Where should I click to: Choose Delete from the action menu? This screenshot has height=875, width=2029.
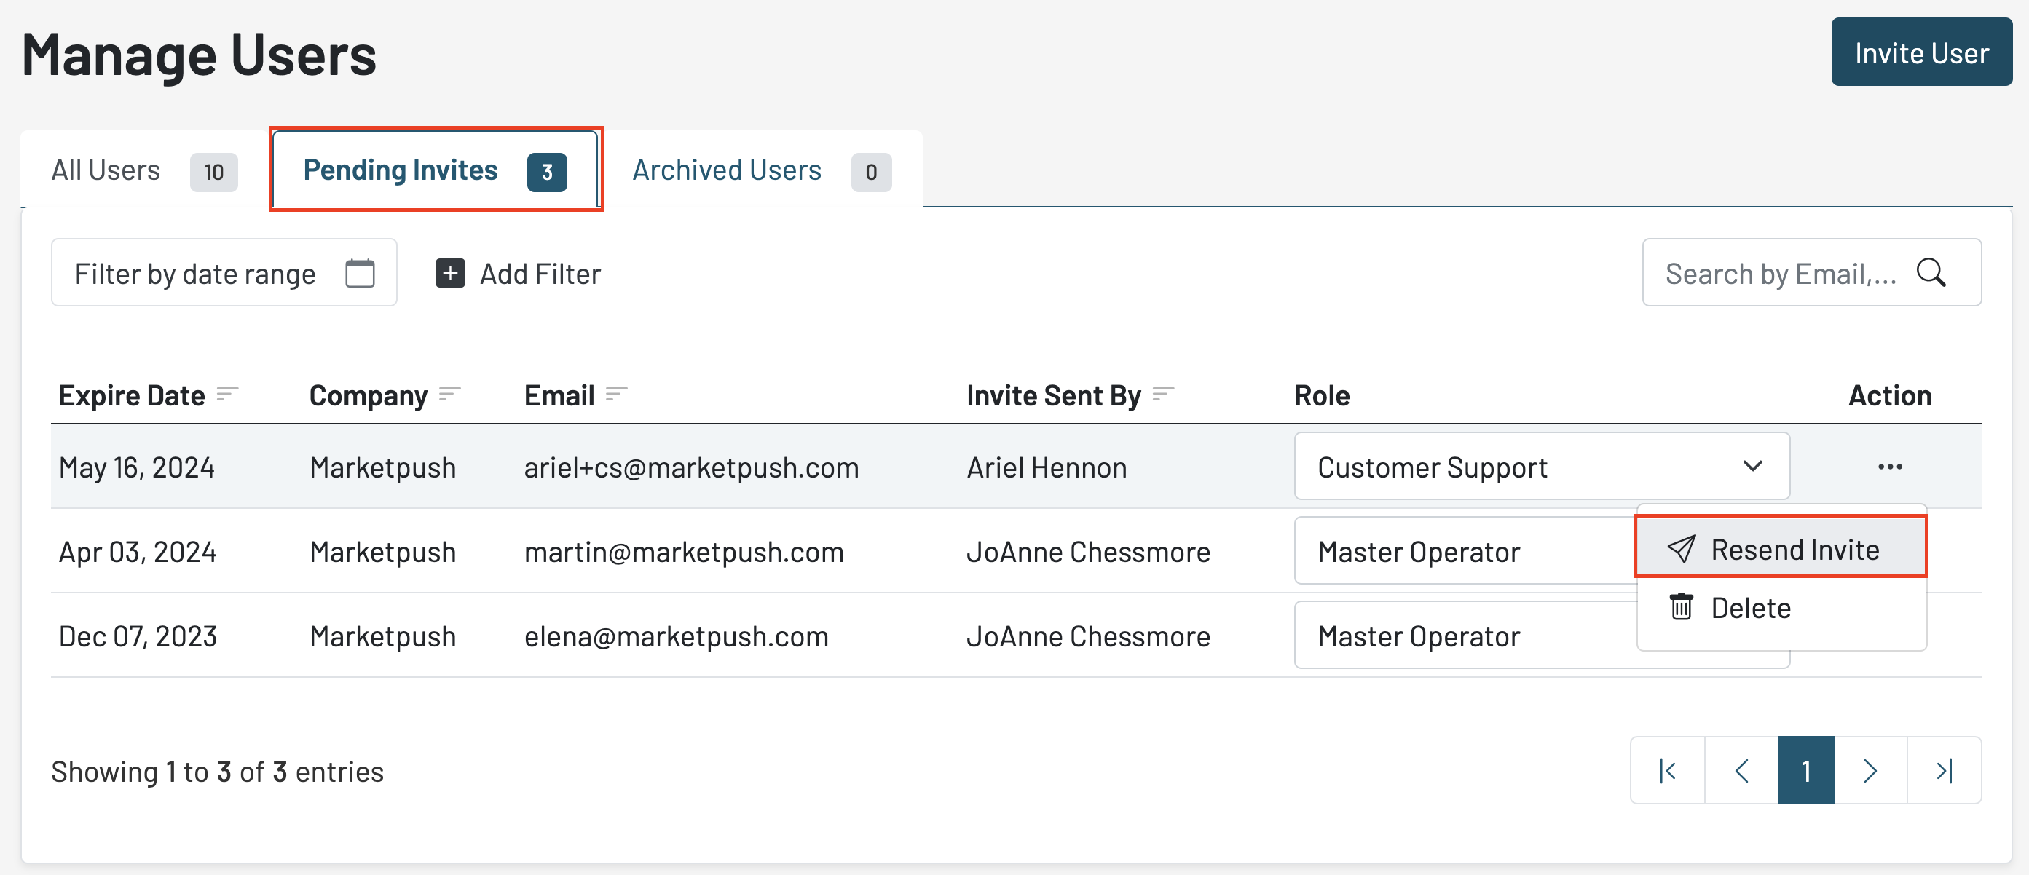(1750, 607)
